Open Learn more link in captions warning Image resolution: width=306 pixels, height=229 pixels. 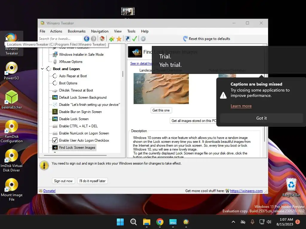tap(241, 106)
